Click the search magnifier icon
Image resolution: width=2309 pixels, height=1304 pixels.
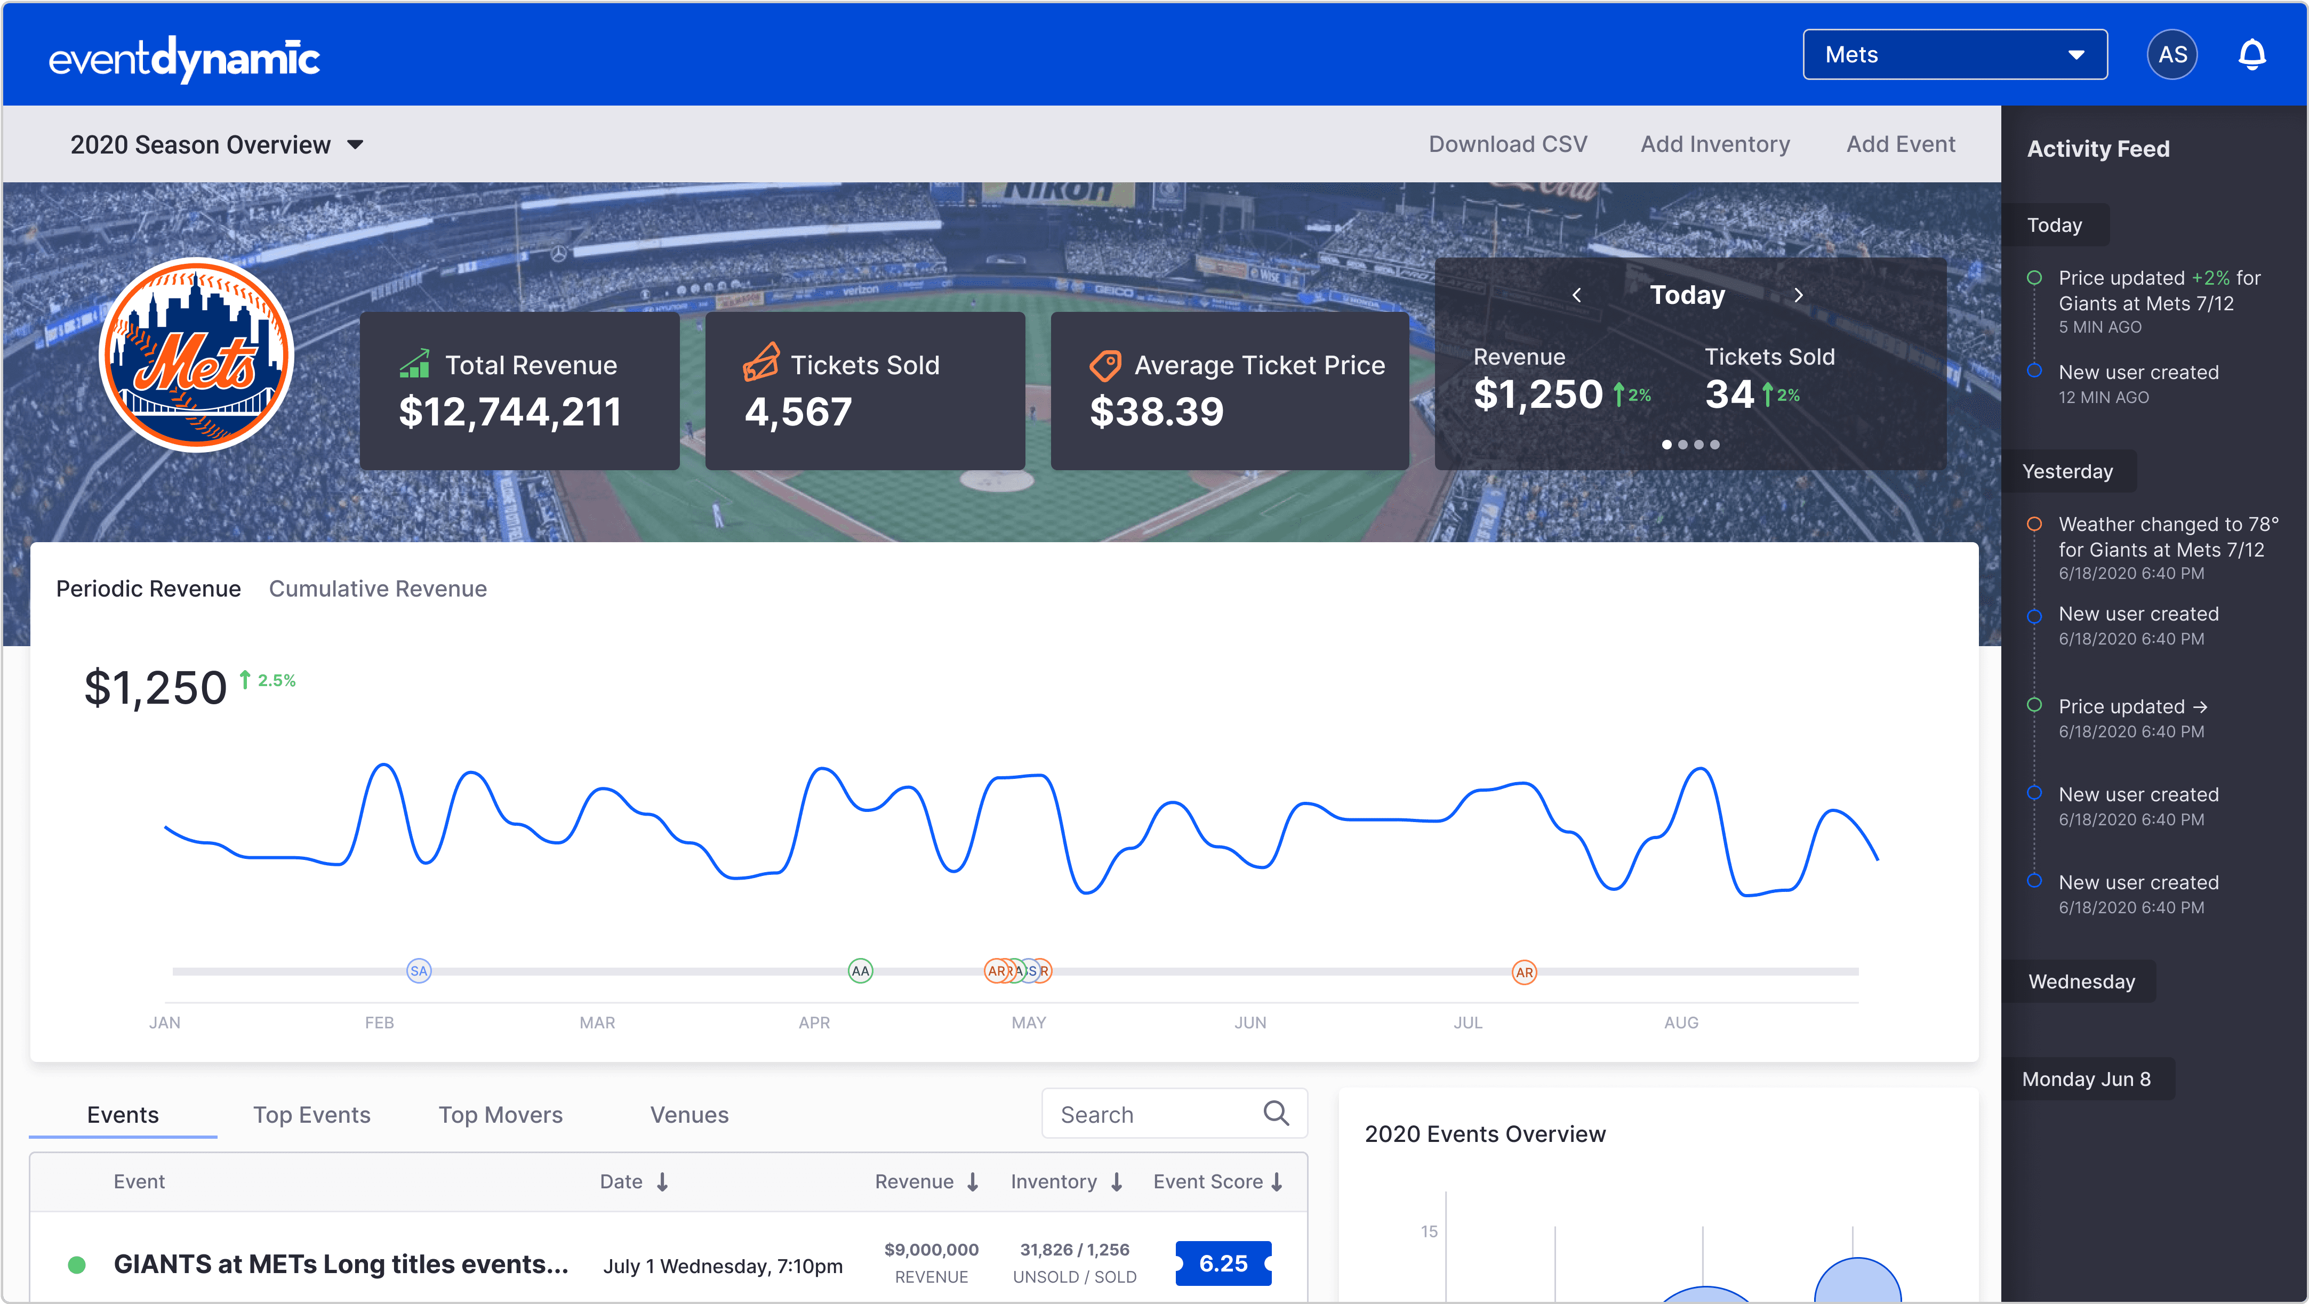point(1276,1113)
